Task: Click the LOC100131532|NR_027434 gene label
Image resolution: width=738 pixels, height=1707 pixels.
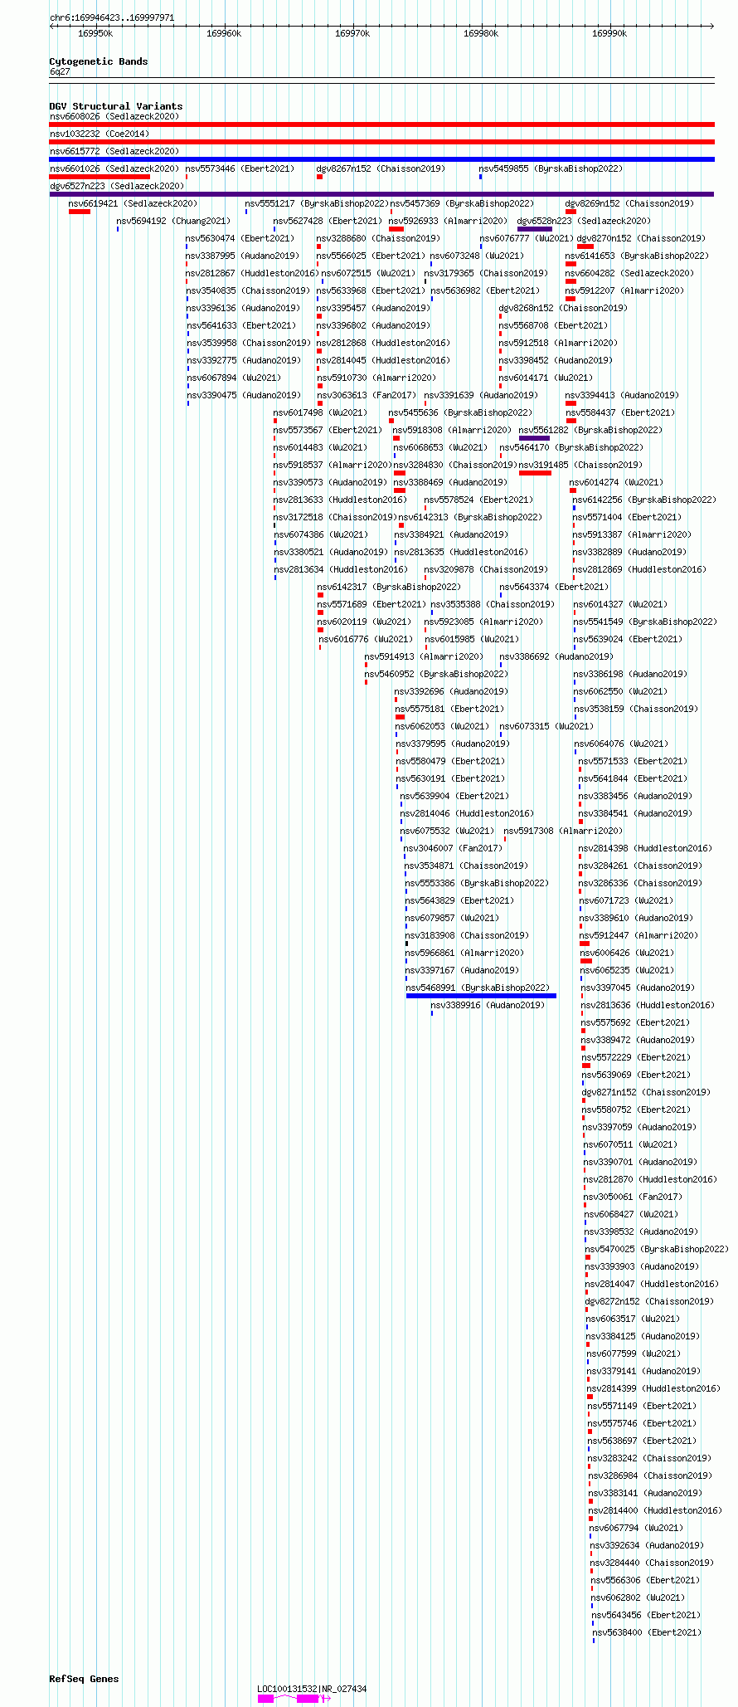Action: (x=312, y=1689)
